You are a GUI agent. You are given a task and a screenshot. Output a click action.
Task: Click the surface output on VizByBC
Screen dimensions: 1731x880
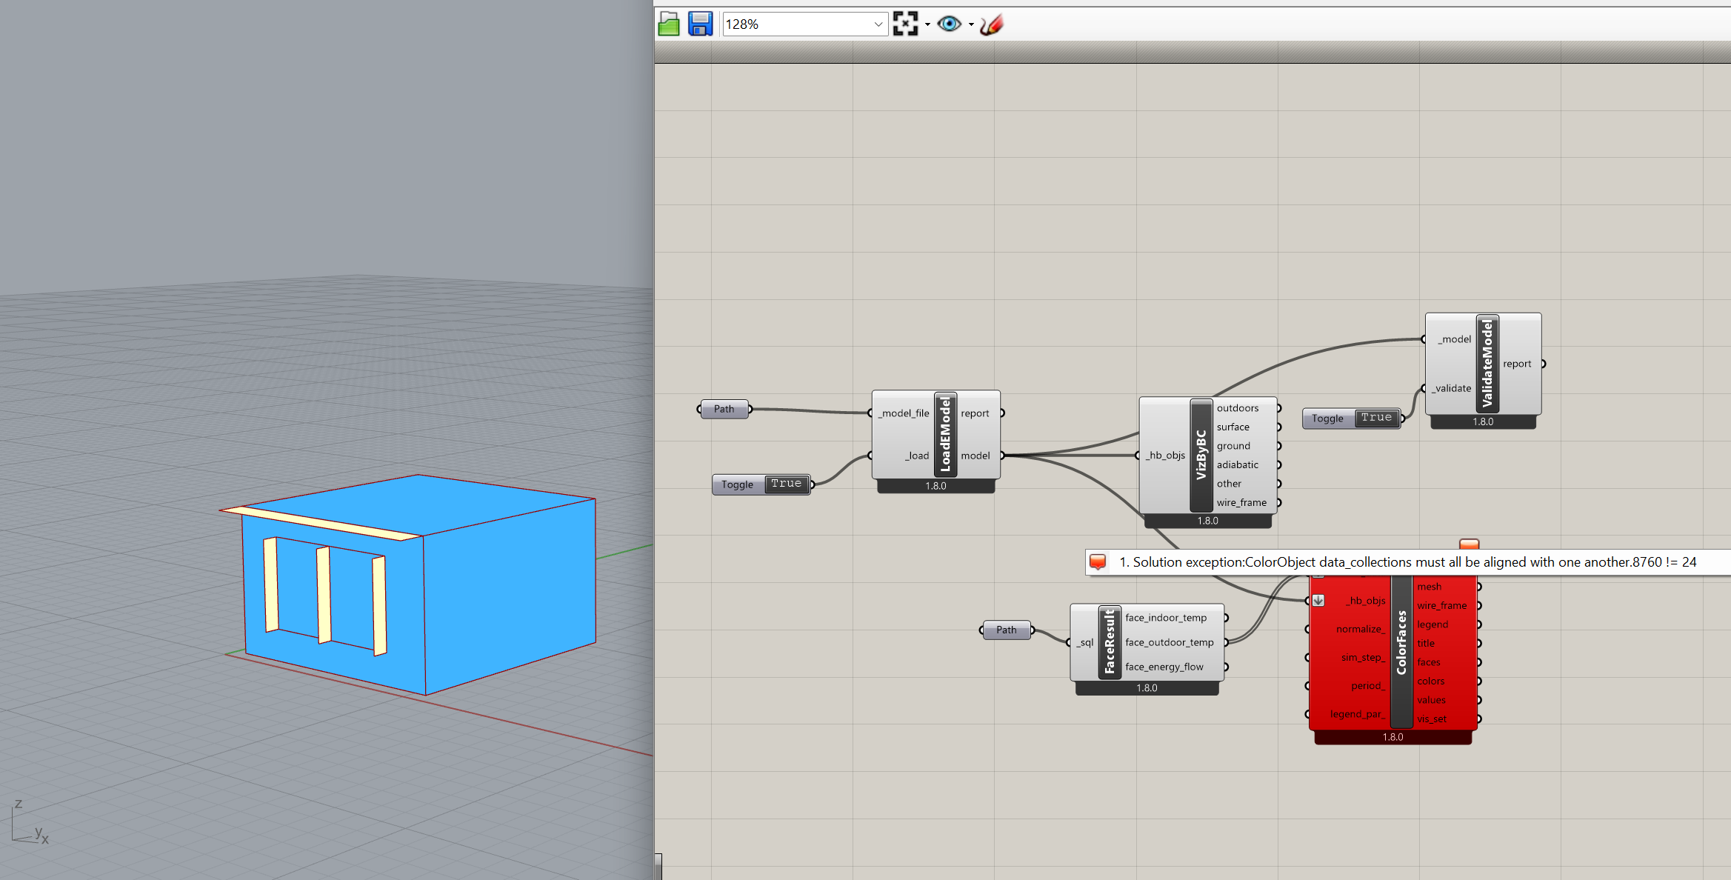point(1233,427)
